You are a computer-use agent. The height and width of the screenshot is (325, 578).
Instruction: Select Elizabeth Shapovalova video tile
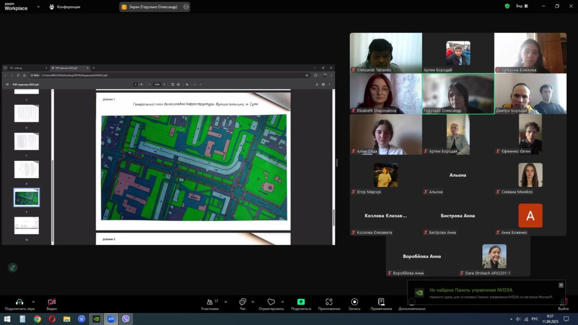pos(386,94)
